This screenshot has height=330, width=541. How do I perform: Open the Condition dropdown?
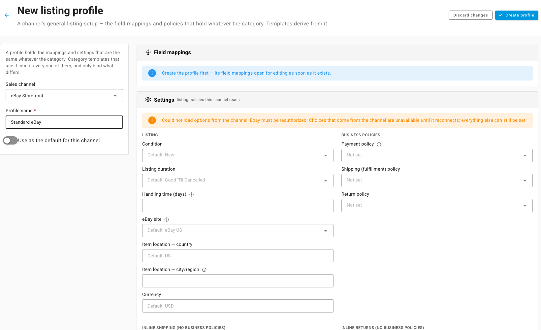[x=238, y=155]
